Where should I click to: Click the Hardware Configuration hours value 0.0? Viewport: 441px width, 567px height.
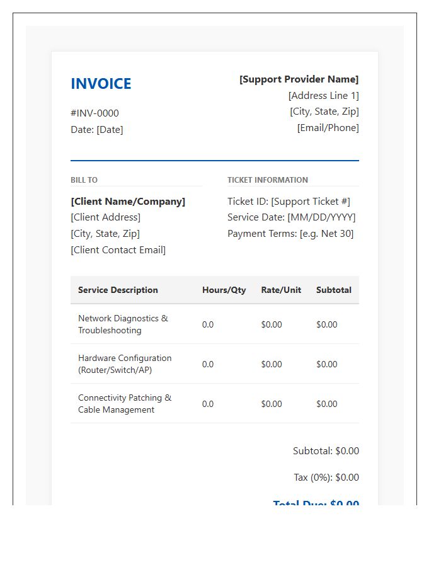click(x=208, y=364)
